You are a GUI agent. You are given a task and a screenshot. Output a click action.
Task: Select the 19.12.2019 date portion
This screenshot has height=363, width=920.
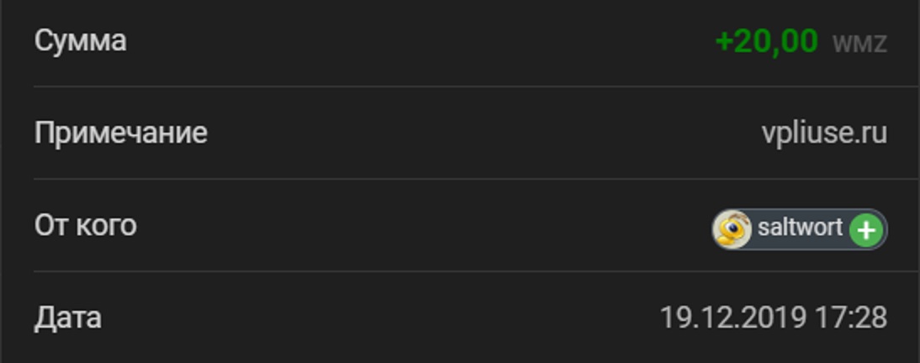click(732, 318)
